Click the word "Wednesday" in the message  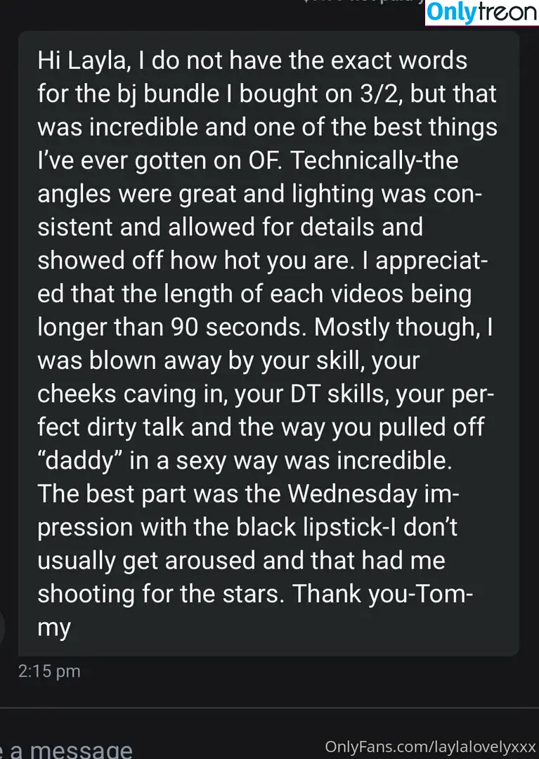[353, 495]
